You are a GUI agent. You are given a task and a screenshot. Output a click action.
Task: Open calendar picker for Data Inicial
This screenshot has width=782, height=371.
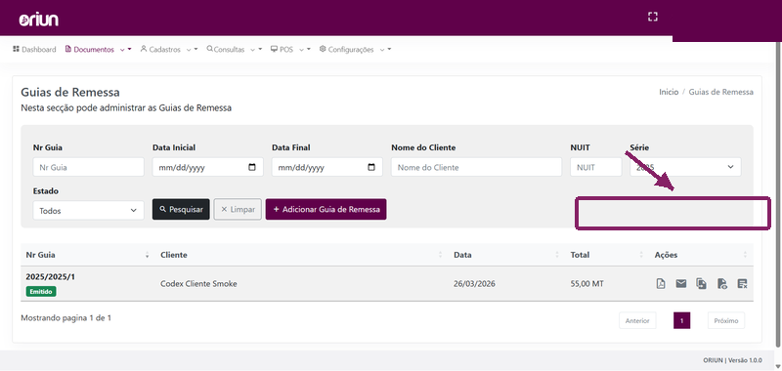coord(252,167)
